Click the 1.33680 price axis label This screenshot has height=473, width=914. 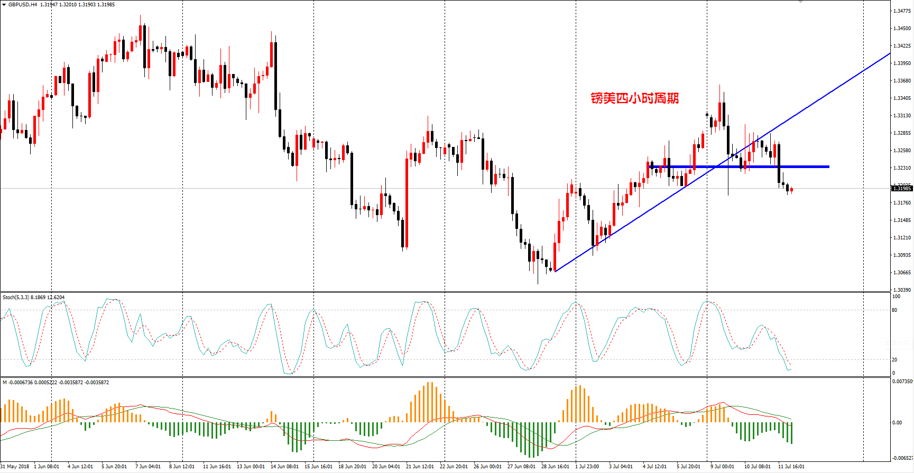(x=902, y=81)
